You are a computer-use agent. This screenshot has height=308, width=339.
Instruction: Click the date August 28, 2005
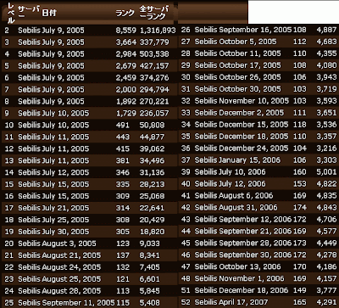[71, 291]
